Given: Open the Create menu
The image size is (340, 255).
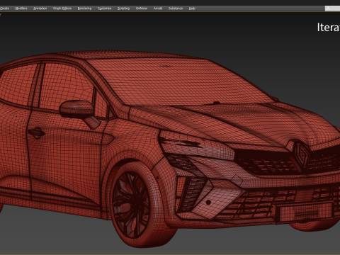Looking at the screenshot, I should click(4, 8).
